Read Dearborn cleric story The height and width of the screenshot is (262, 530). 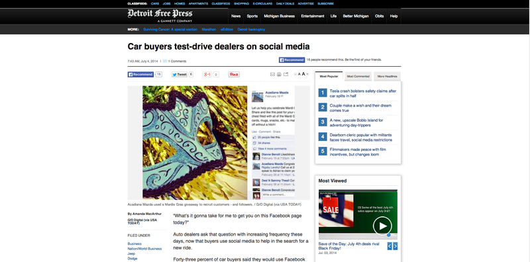(x=361, y=138)
